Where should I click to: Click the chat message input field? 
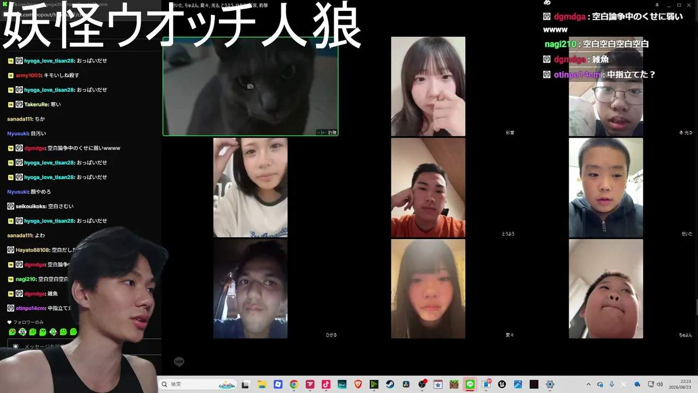[85, 346]
